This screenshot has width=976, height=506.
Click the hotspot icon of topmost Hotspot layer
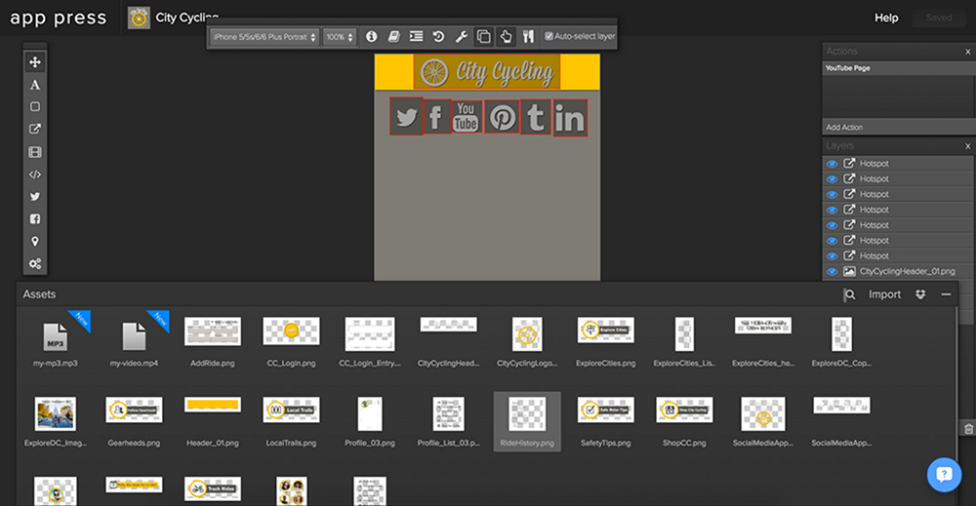[849, 164]
